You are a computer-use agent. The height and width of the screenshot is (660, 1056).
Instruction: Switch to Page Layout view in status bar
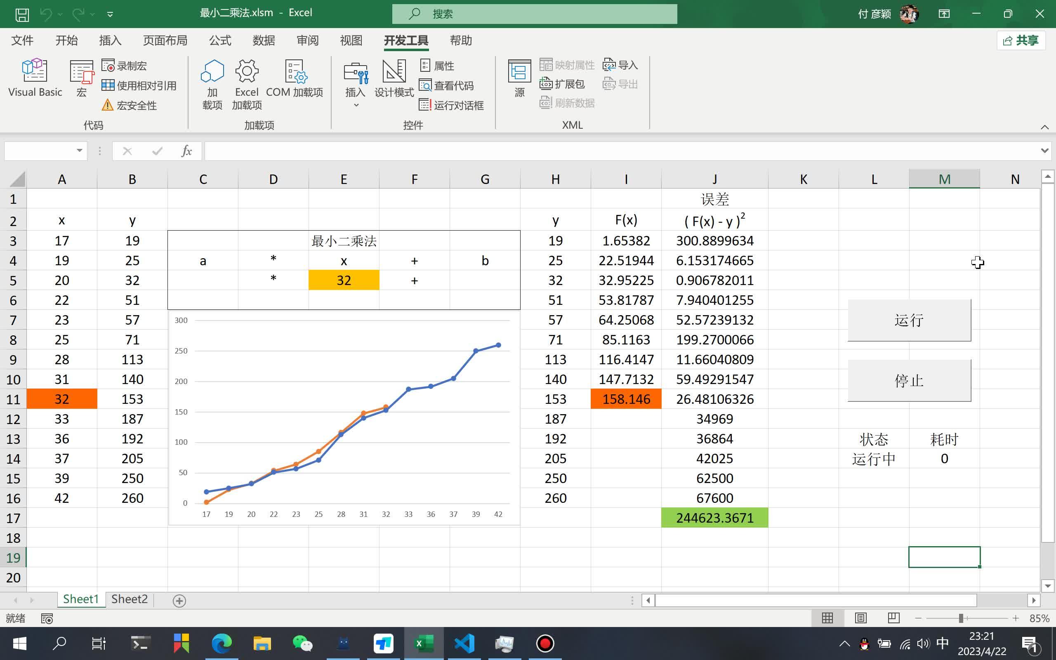tap(860, 618)
